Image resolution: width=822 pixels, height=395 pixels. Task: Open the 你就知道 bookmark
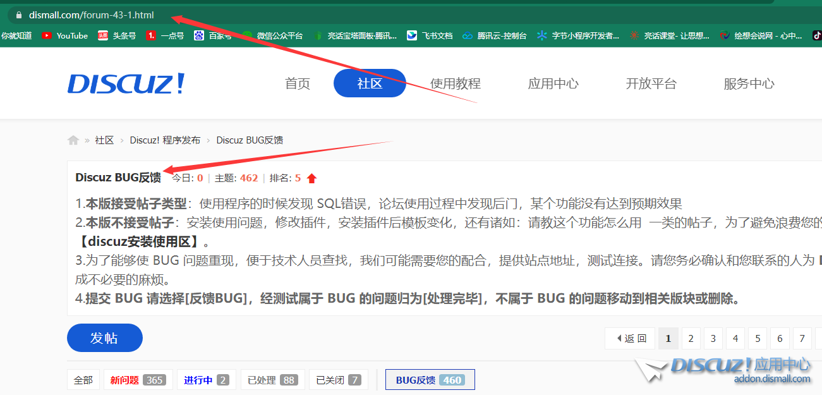coord(16,36)
